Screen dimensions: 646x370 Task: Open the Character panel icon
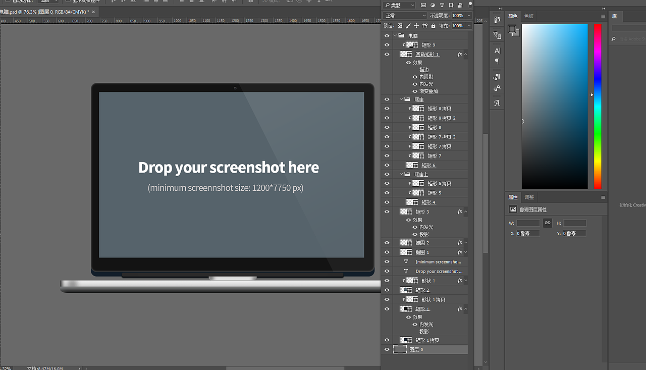point(497,51)
